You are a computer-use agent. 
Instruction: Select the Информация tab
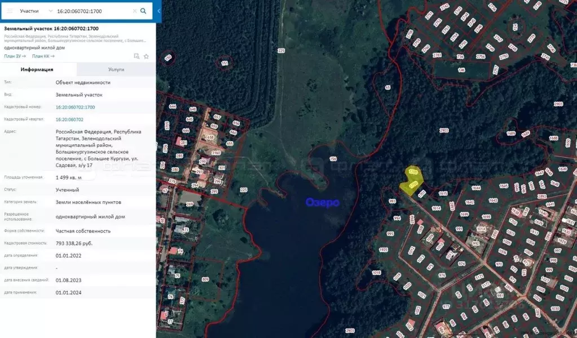[x=37, y=69]
